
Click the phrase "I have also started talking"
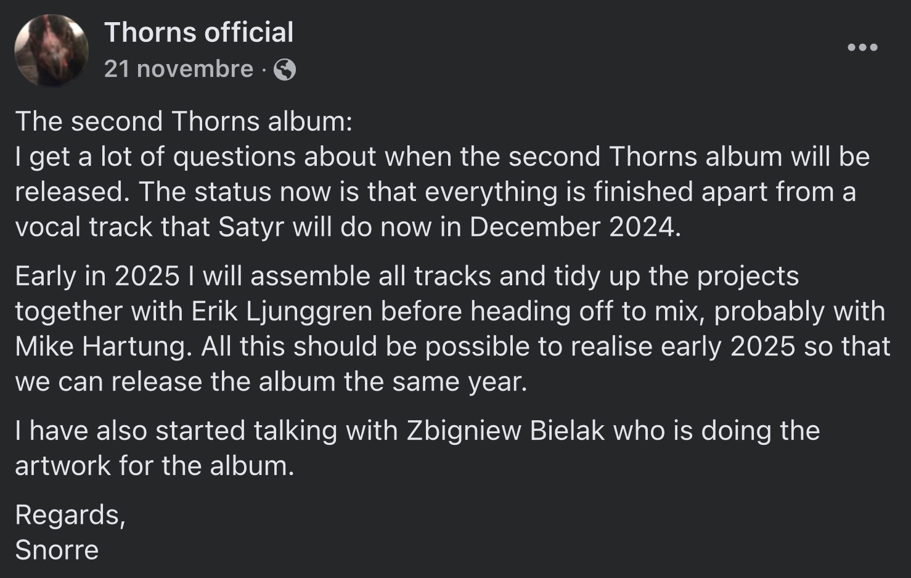(x=176, y=431)
